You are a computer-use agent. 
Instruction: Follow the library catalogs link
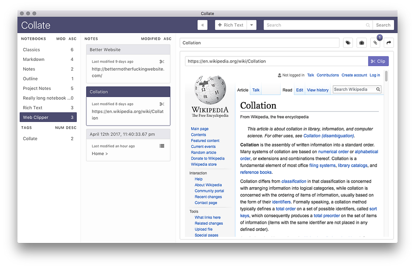352,165
